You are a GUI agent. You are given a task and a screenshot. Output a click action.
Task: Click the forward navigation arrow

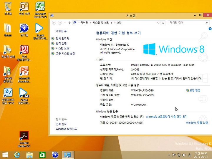60,23
